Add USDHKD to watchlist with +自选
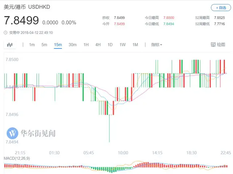233x174 pixels. [221, 8]
